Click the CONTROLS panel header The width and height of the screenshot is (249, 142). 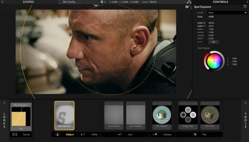(221, 2)
